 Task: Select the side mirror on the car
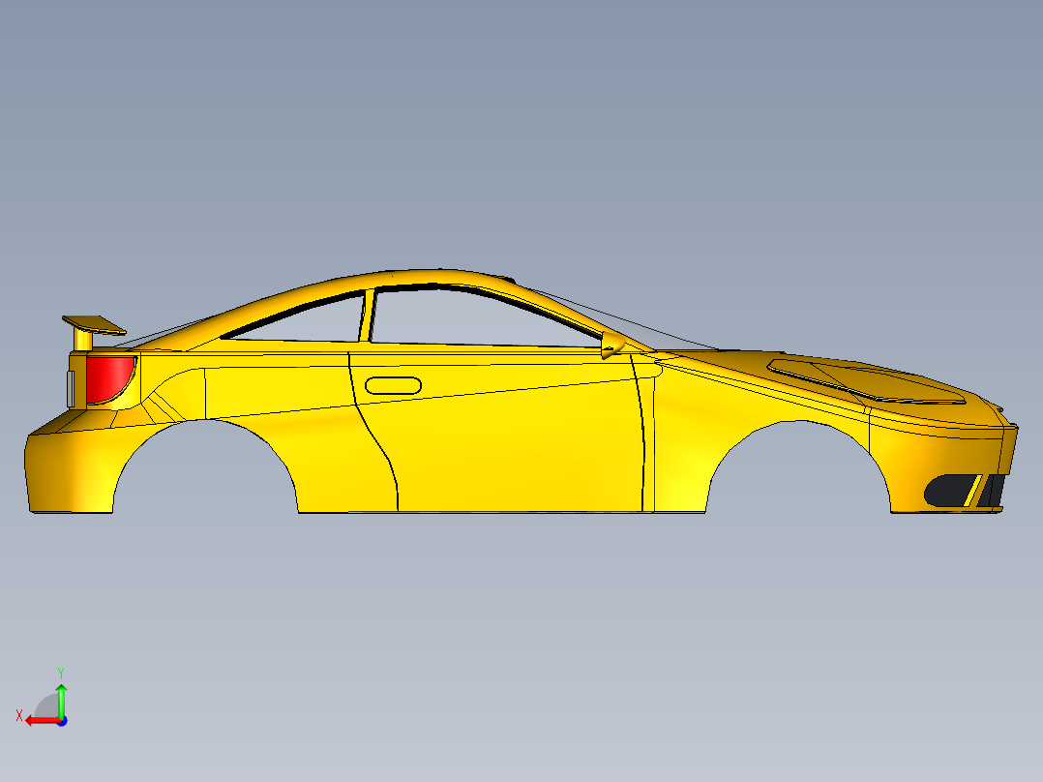coord(612,345)
